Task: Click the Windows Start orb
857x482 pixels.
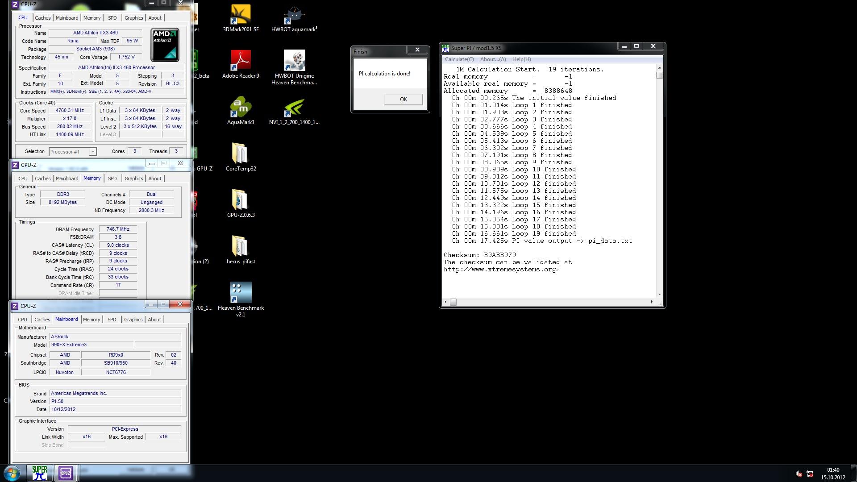Action: pyautogui.click(x=12, y=473)
